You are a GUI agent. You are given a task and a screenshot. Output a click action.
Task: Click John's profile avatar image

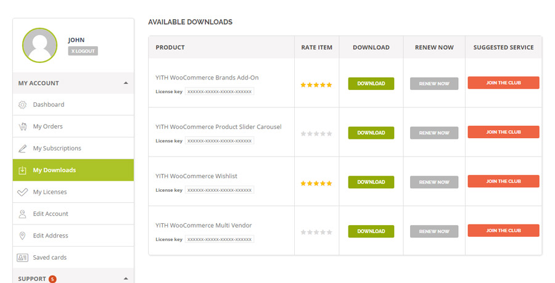pyautogui.click(x=39, y=45)
